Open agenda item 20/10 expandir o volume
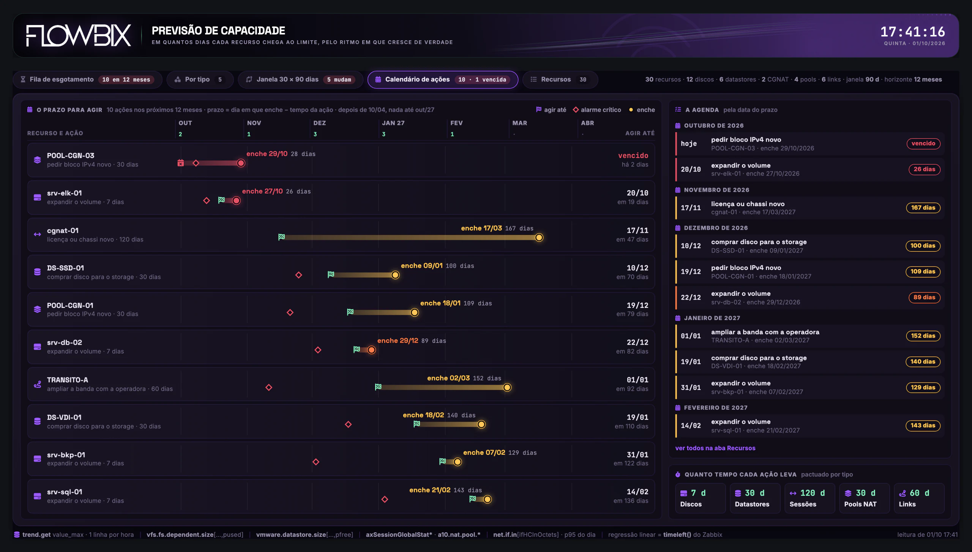 tap(810, 169)
